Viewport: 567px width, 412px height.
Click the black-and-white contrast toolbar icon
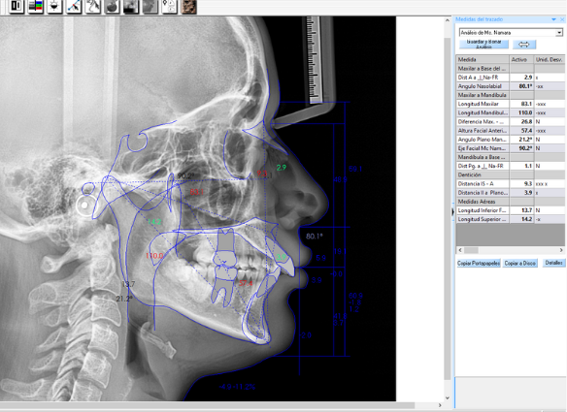(x=16, y=6)
